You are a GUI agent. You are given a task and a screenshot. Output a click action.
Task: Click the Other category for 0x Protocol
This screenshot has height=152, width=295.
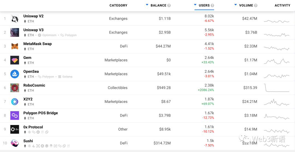click(123, 129)
